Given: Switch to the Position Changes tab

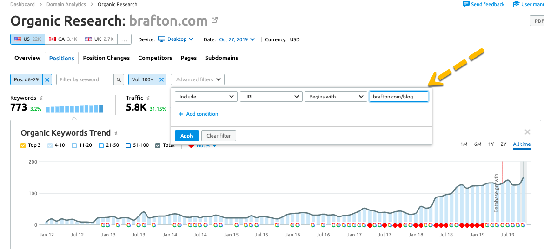Looking at the screenshot, I should pyautogui.click(x=106, y=58).
